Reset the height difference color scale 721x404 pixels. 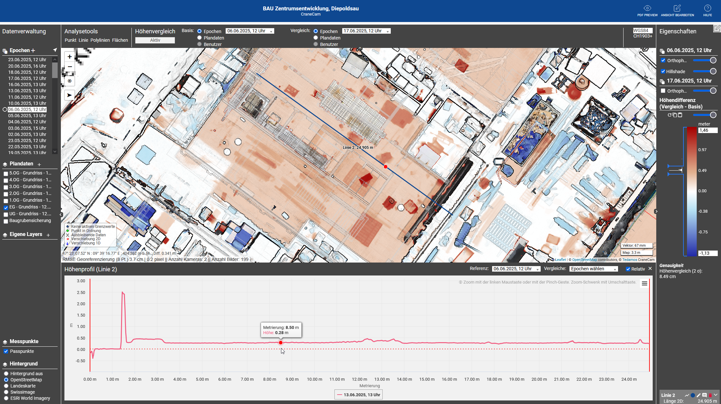coord(669,115)
